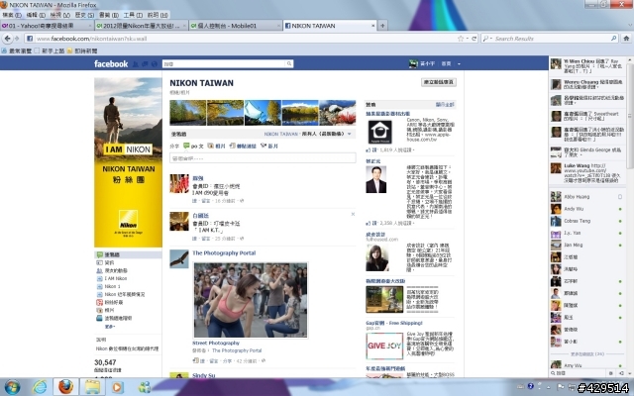
Task: Click Luke Wang ticker story
Action: click(x=587, y=173)
